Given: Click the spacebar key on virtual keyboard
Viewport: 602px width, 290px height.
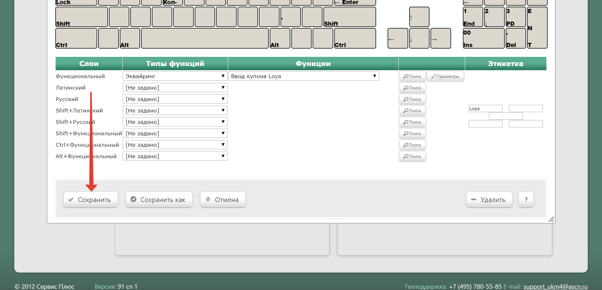Looking at the screenshot, I should [205, 38].
